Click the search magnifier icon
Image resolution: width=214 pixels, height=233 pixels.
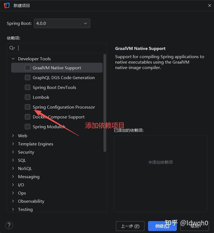point(12,48)
